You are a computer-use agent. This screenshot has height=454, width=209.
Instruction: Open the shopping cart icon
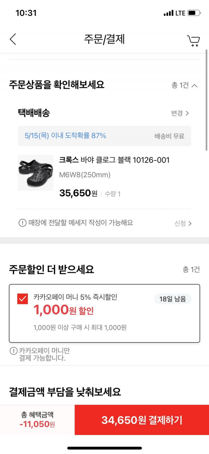point(193,40)
